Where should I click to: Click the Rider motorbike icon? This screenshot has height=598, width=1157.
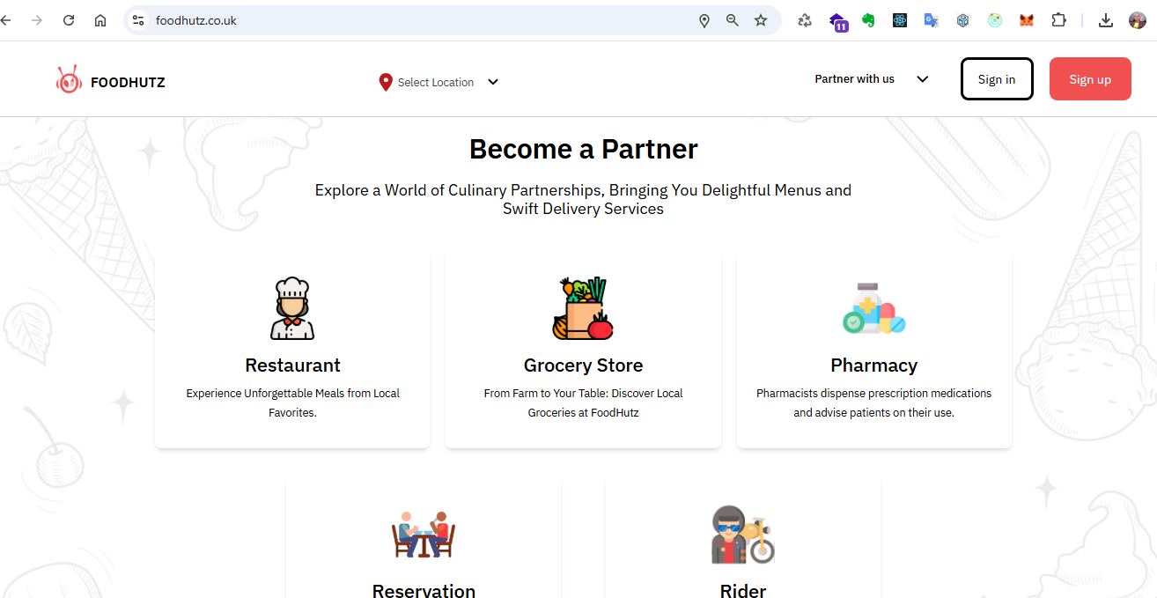pos(742,534)
